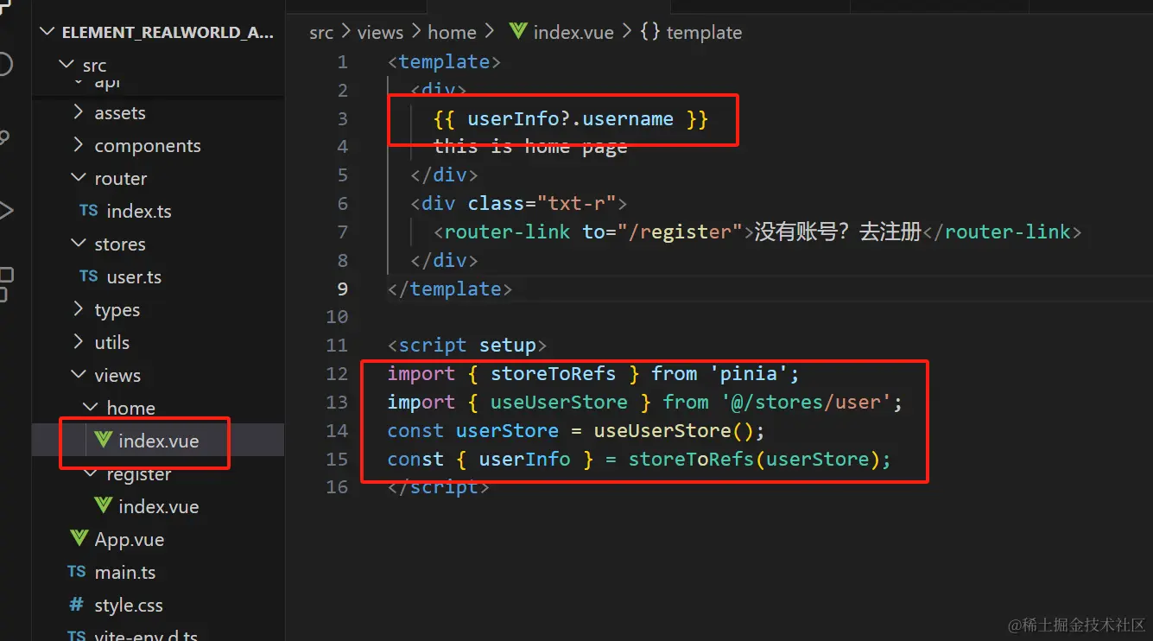Click Vue icon beside App.vue
The height and width of the screenshot is (641, 1153).
pos(79,539)
